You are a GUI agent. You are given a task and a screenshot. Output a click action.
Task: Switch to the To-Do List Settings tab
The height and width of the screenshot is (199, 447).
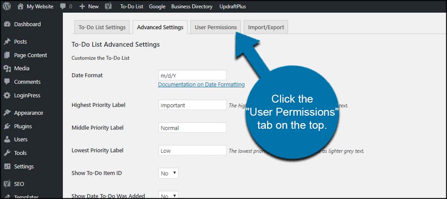point(102,27)
